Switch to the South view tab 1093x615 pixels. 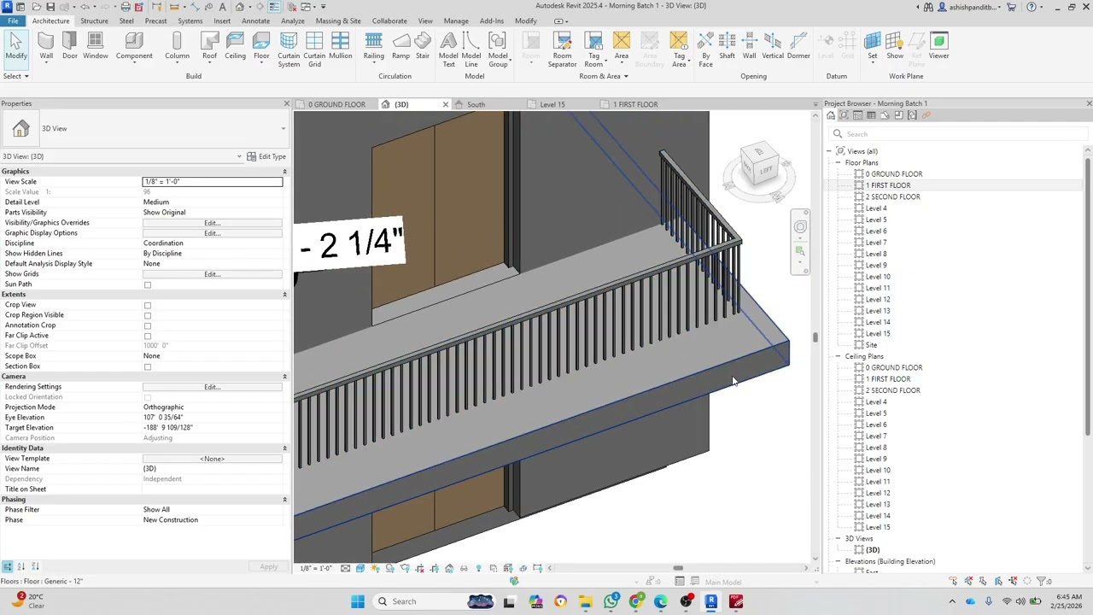(x=476, y=104)
